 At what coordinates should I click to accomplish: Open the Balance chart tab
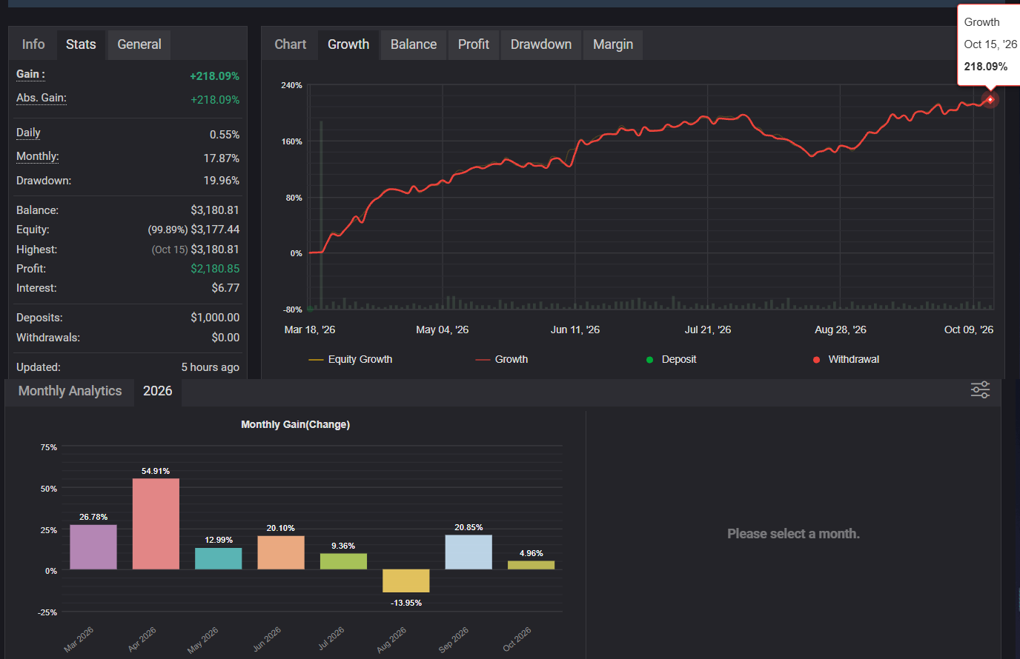(414, 44)
